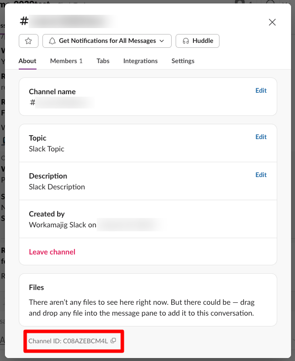Go to the Integrations tab
Screen dimensions: 295x361
click(141, 61)
